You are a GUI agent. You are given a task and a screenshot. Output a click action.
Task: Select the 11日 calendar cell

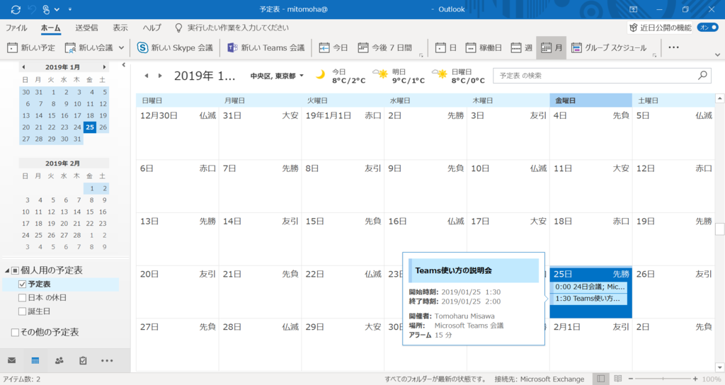pos(591,186)
